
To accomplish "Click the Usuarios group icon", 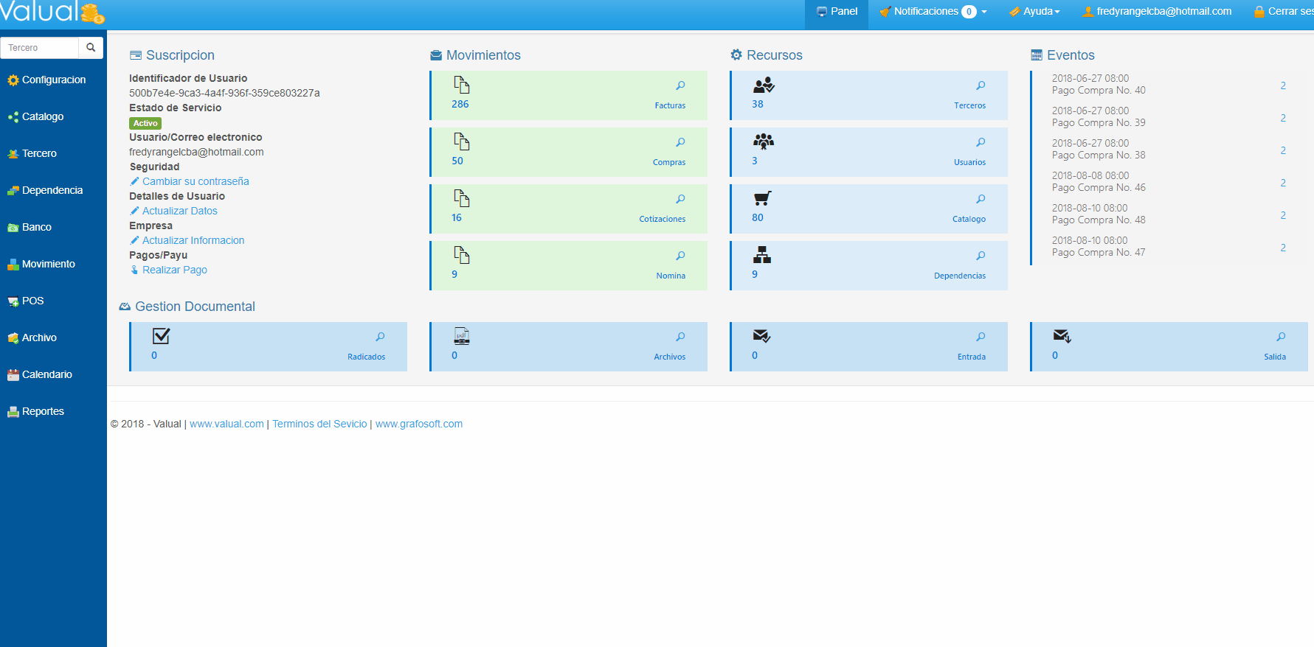I will click(x=764, y=141).
